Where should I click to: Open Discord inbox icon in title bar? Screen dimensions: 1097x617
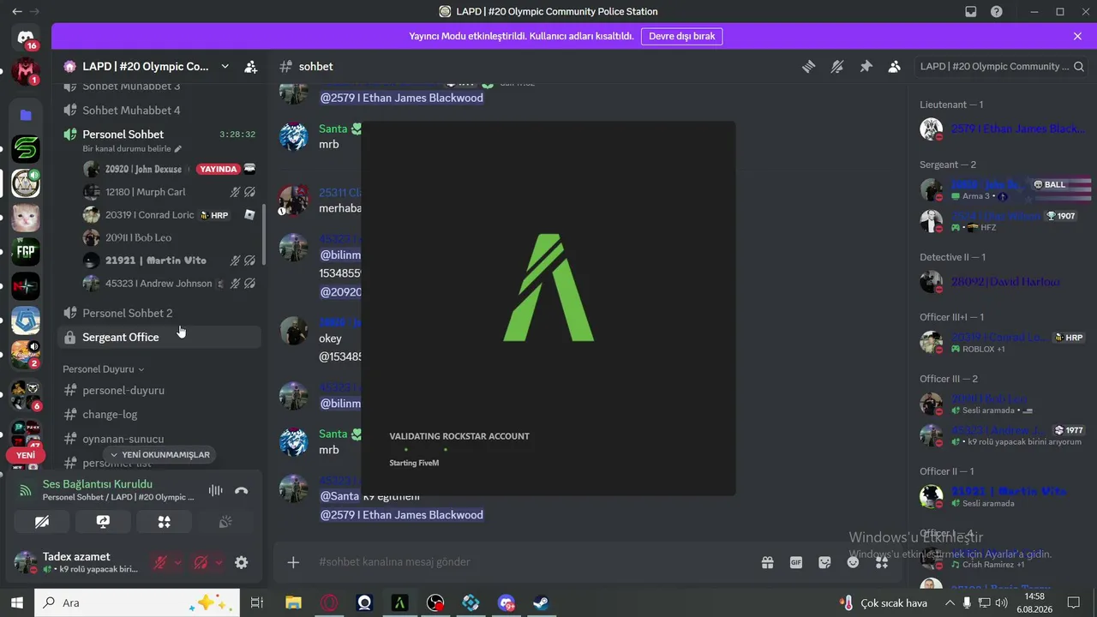(x=971, y=12)
